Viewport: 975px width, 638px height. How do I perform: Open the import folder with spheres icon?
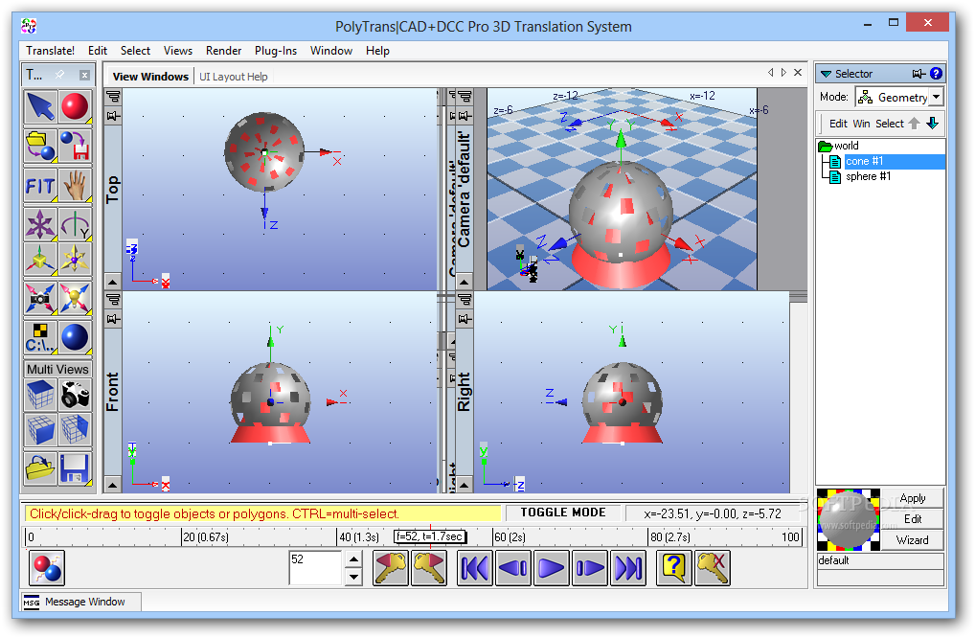[40, 146]
